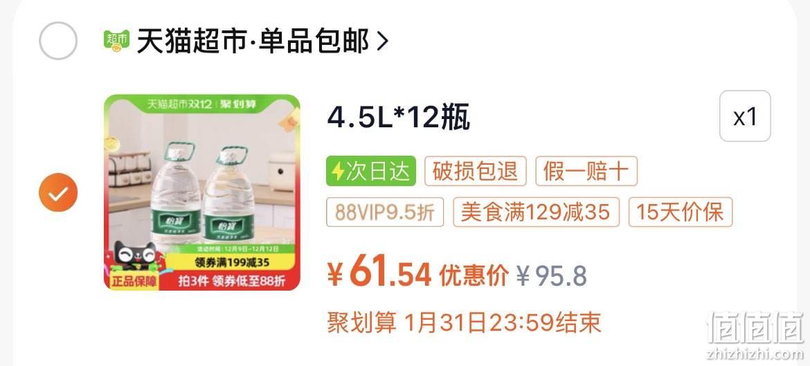Click the ¥61.54 discounted price

tap(379, 275)
